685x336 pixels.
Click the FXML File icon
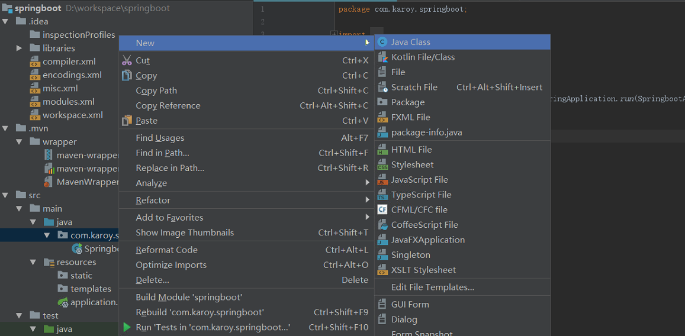(382, 117)
